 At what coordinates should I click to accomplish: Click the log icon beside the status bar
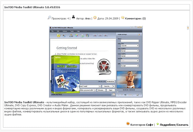114,94
